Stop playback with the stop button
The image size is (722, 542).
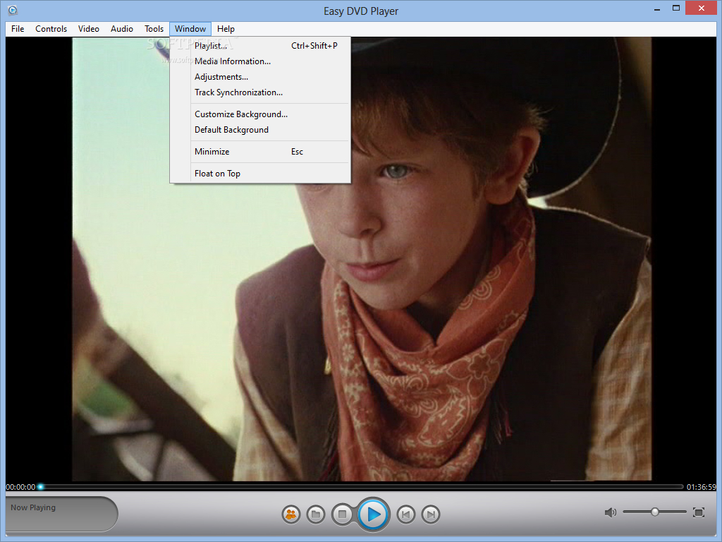[342, 514]
